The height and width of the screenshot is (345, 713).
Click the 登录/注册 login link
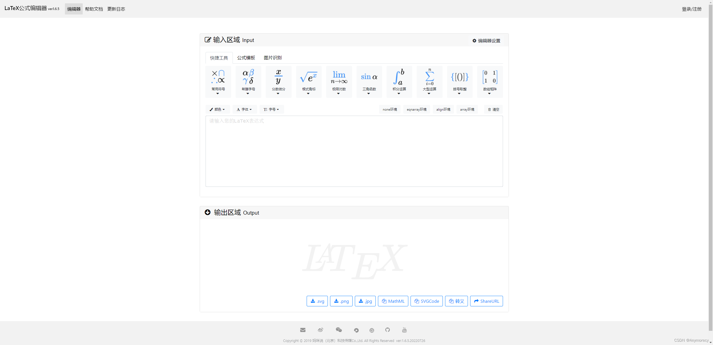tap(692, 9)
